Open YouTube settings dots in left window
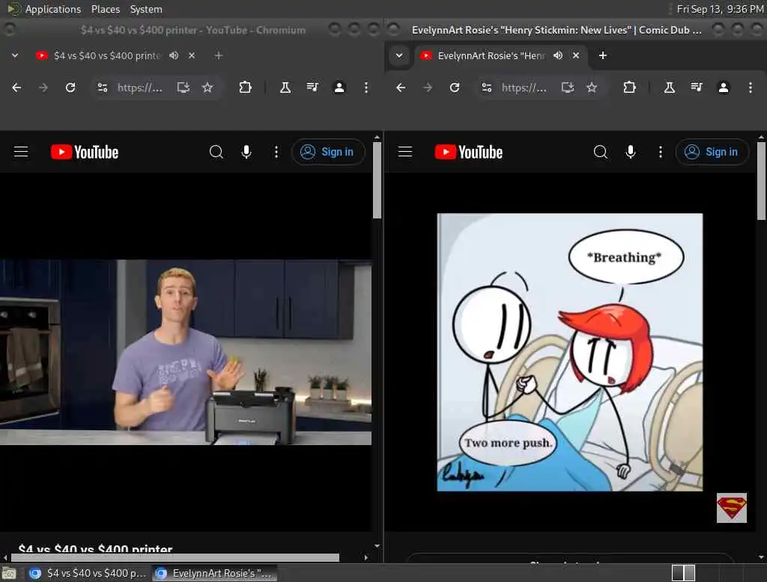Screen dimensions: 767x582 click(x=276, y=152)
